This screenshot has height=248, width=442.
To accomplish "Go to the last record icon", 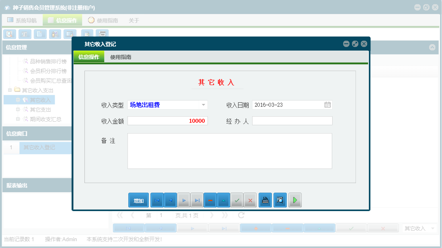I will coord(197,200).
